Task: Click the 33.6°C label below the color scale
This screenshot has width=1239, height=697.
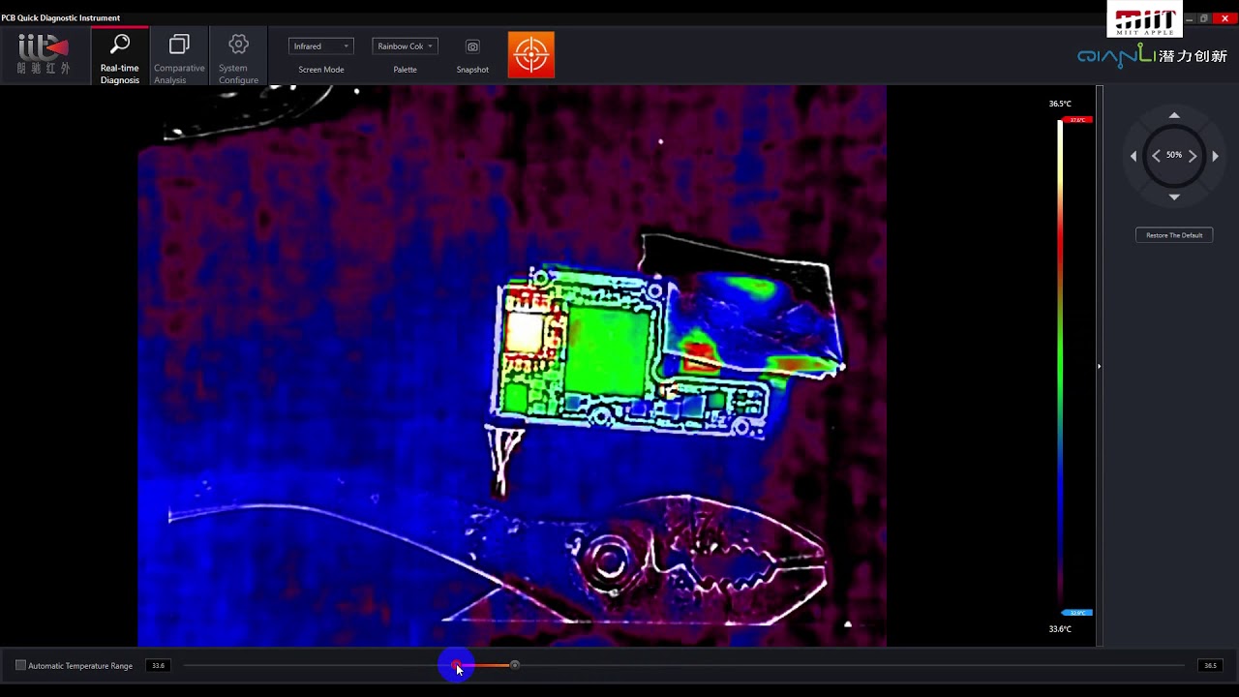Action: tap(1060, 629)
